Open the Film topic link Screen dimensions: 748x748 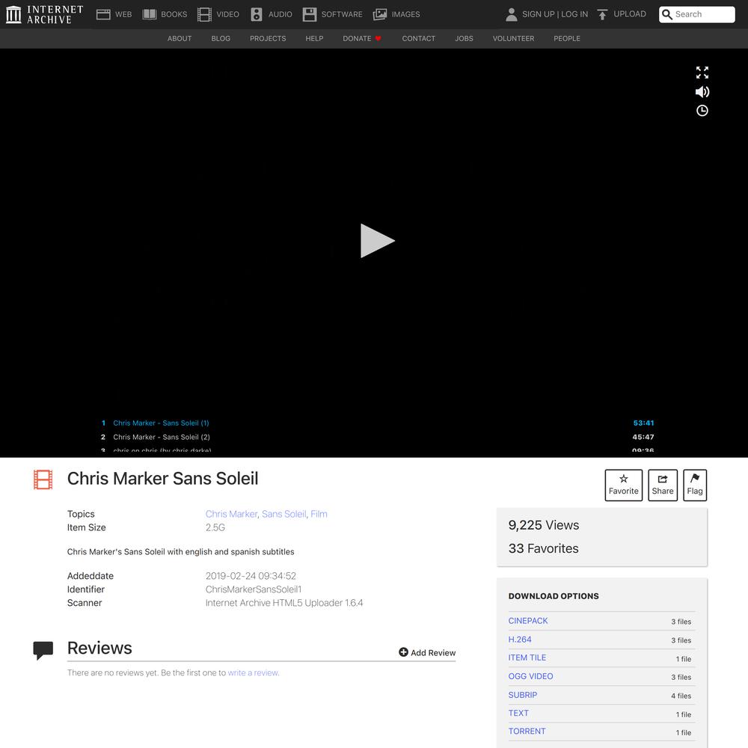click(x=319, y=514)
